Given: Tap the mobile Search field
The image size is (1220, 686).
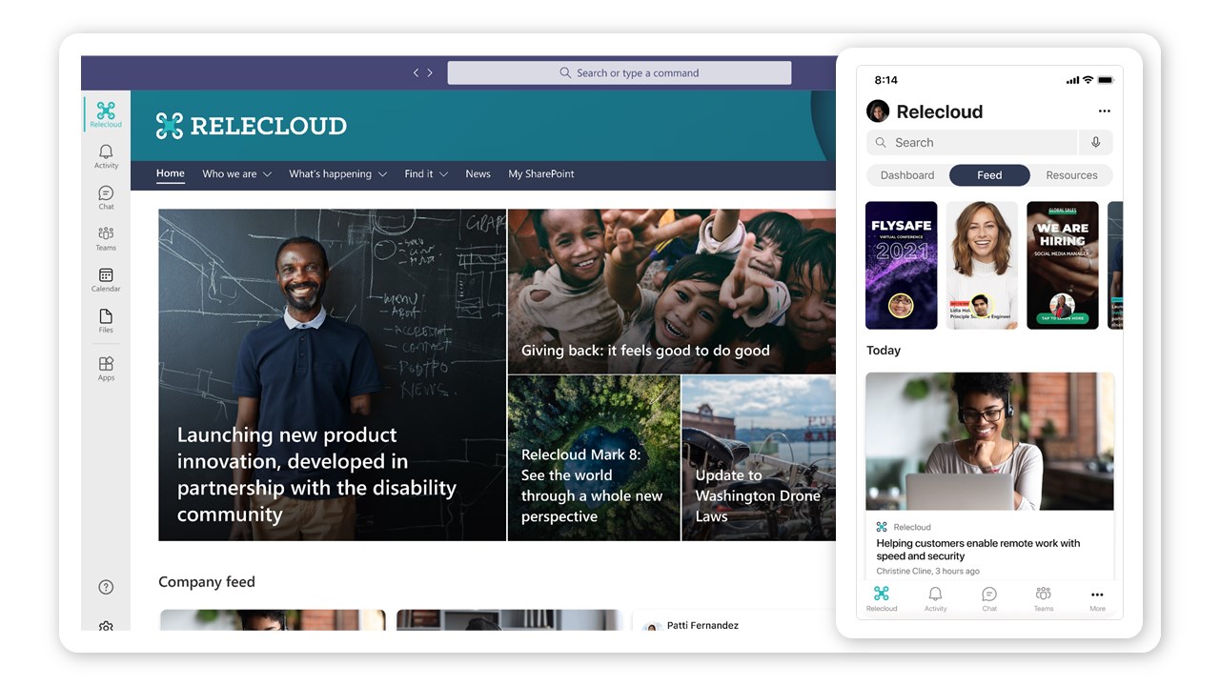Looking at the screenshot, I should pyautogui.click(x=971, y=142).
